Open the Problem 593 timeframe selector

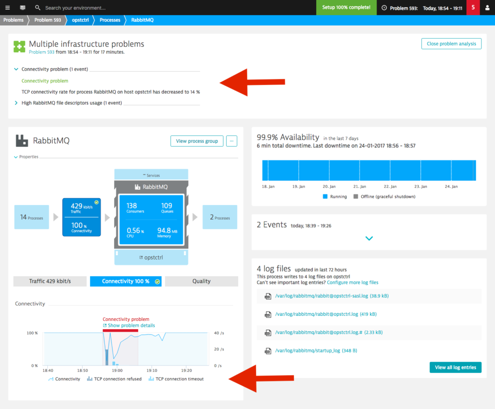point(422,8)
